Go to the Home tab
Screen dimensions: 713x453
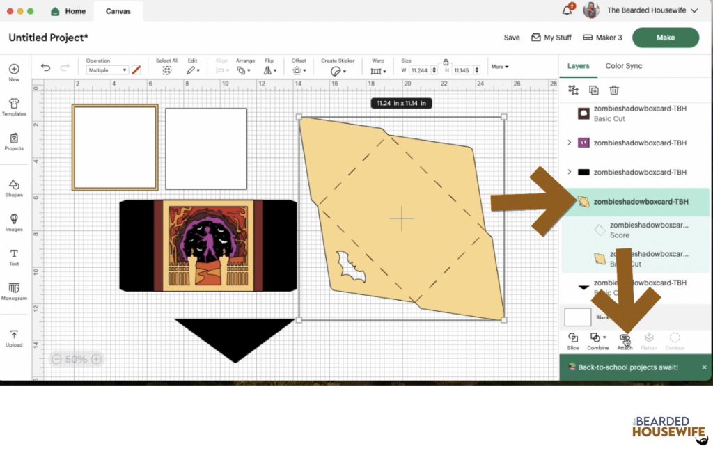(68, 11)
